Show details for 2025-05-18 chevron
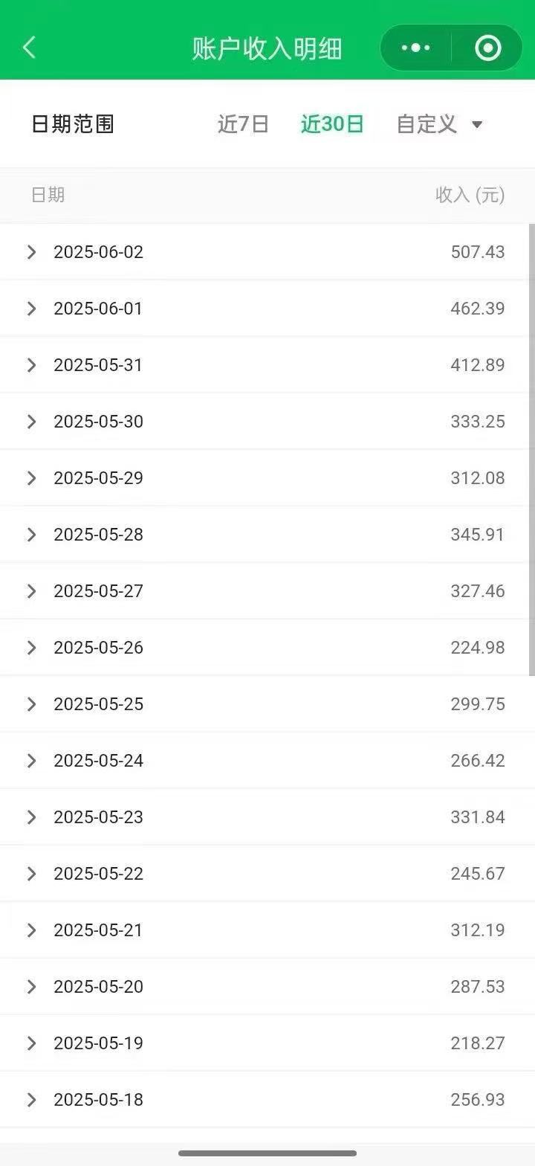 [x=31, y=1100]
